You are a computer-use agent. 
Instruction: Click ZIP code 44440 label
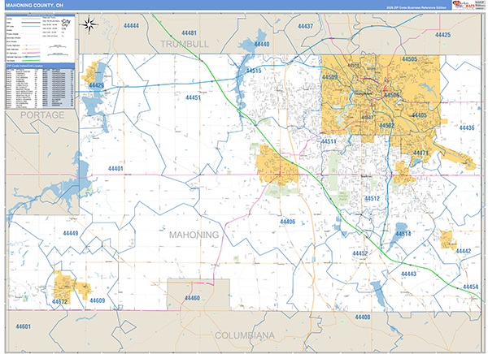(x=262, y=44)
